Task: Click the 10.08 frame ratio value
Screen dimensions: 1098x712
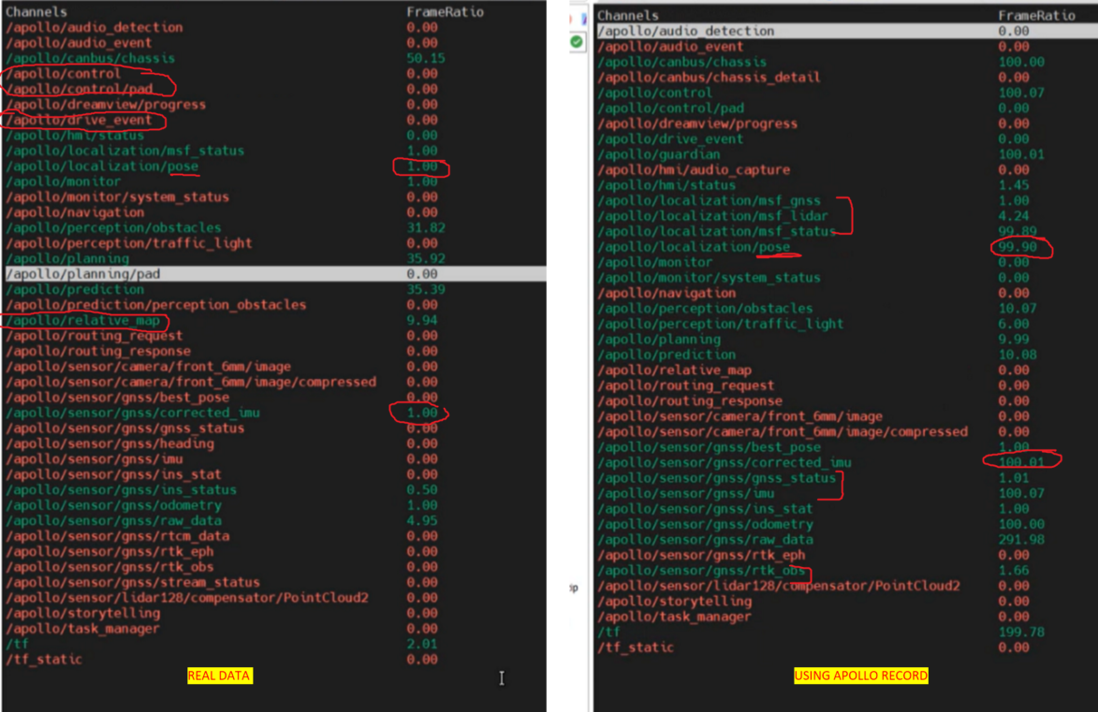Action: coord(1018,355)
